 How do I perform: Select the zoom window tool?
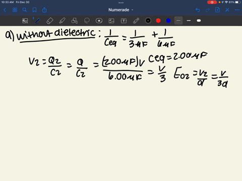(25, 21)
